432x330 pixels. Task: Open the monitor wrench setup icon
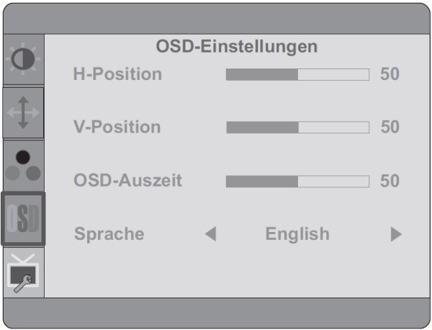click(x=23, y=272)
